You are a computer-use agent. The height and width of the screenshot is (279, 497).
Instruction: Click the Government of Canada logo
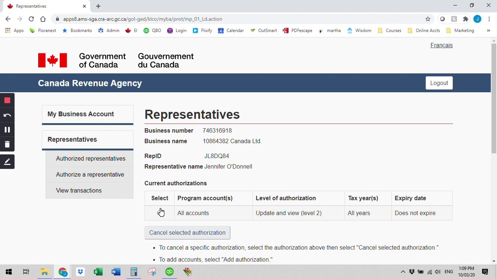116,60
